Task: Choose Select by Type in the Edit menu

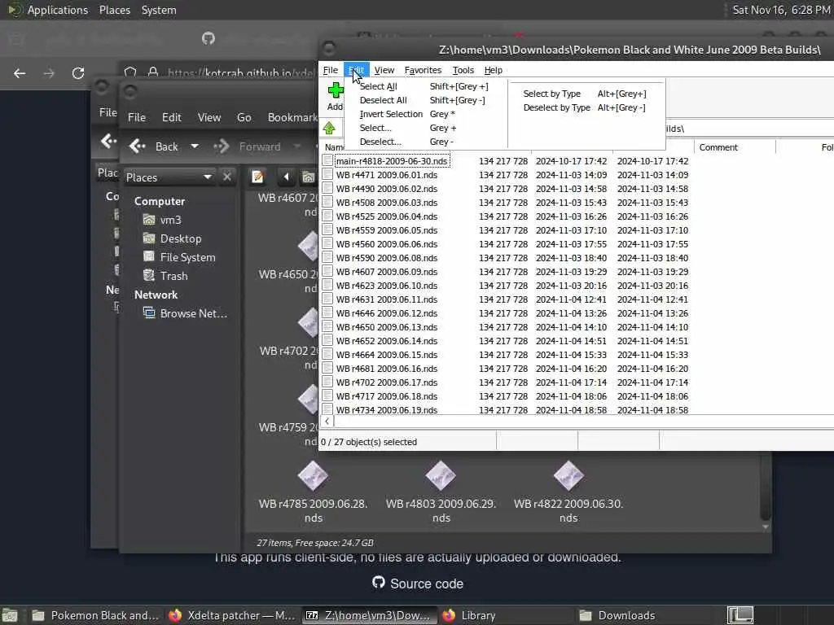Action: pos(551,94)
